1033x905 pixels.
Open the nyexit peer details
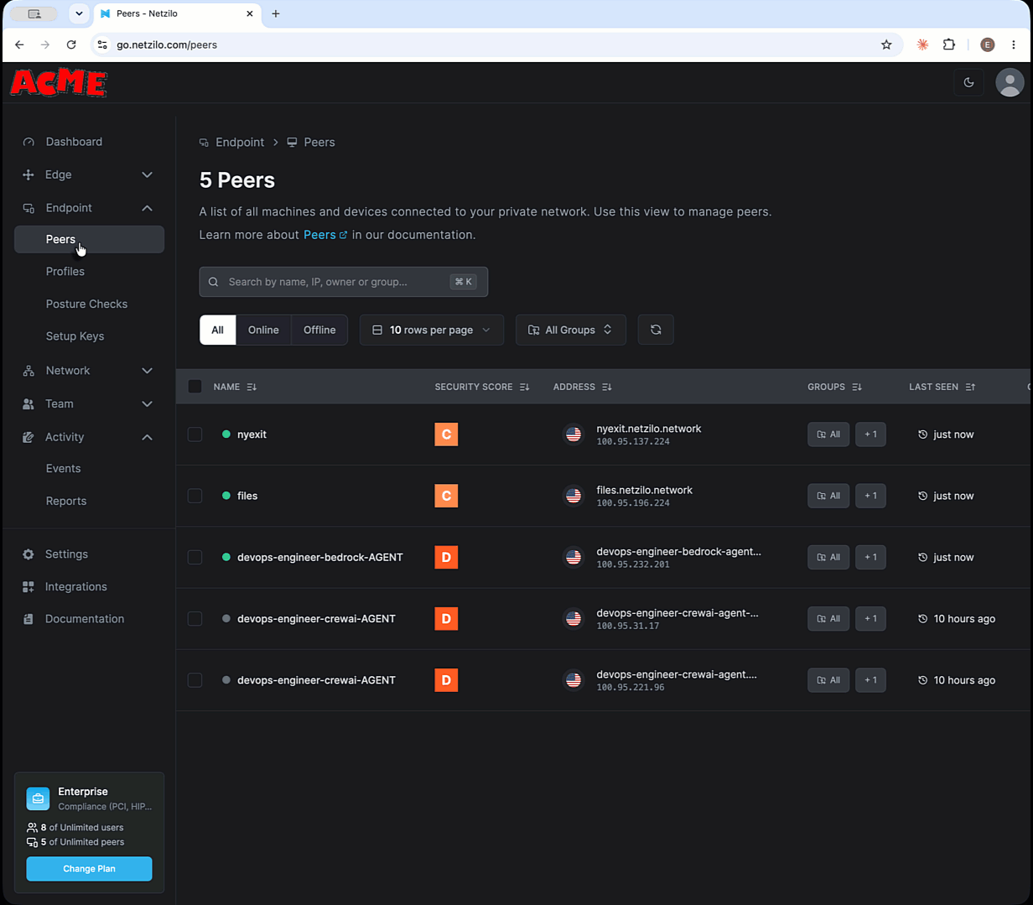pyautogui.click(x=252, y=434)
